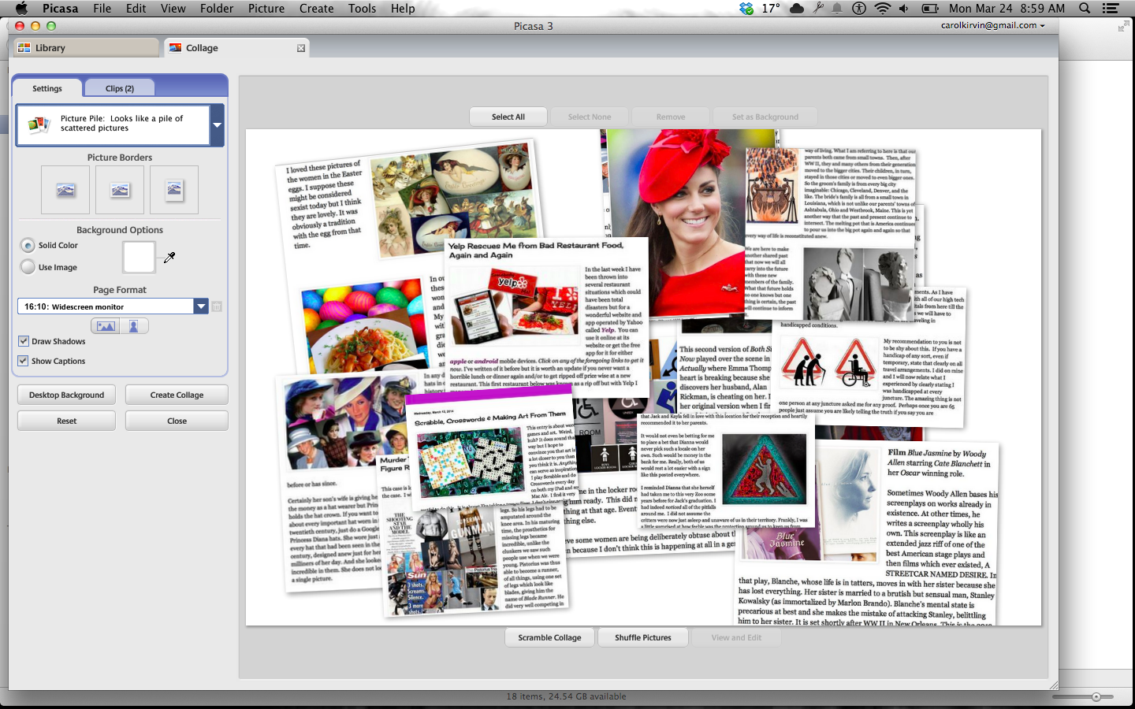This screenshot has width=1135, height=709.
Task: Select the Use Image radio button
Action: [28, 267]
